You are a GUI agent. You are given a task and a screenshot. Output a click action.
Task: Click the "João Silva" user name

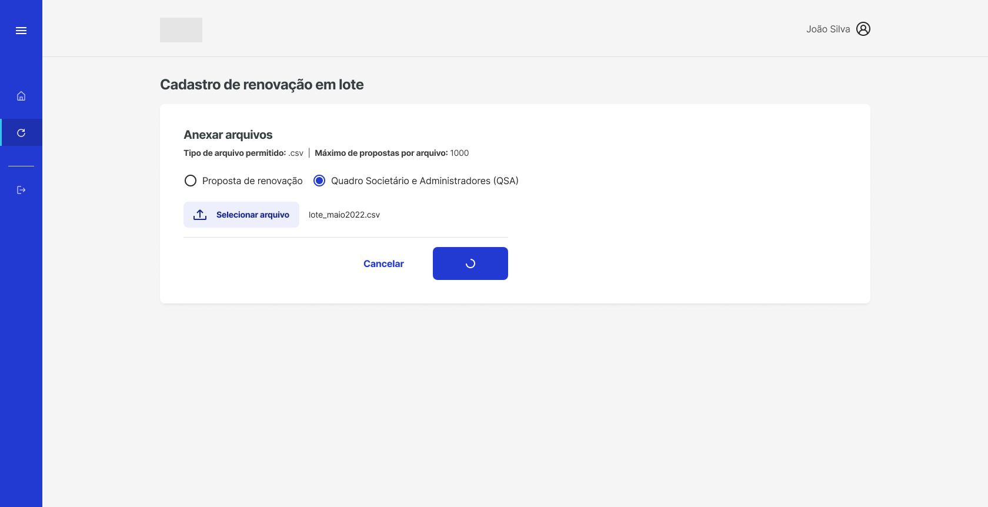[828, 29]
